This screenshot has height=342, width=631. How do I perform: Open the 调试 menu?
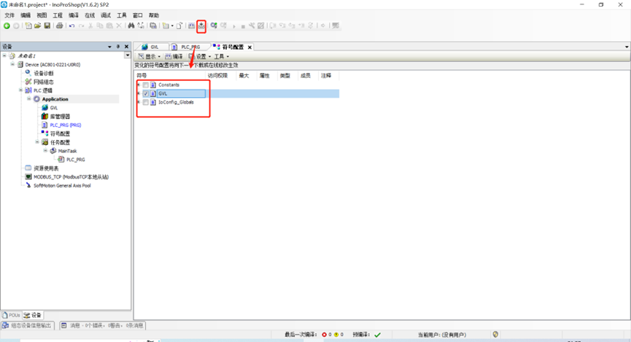(106, 15)
